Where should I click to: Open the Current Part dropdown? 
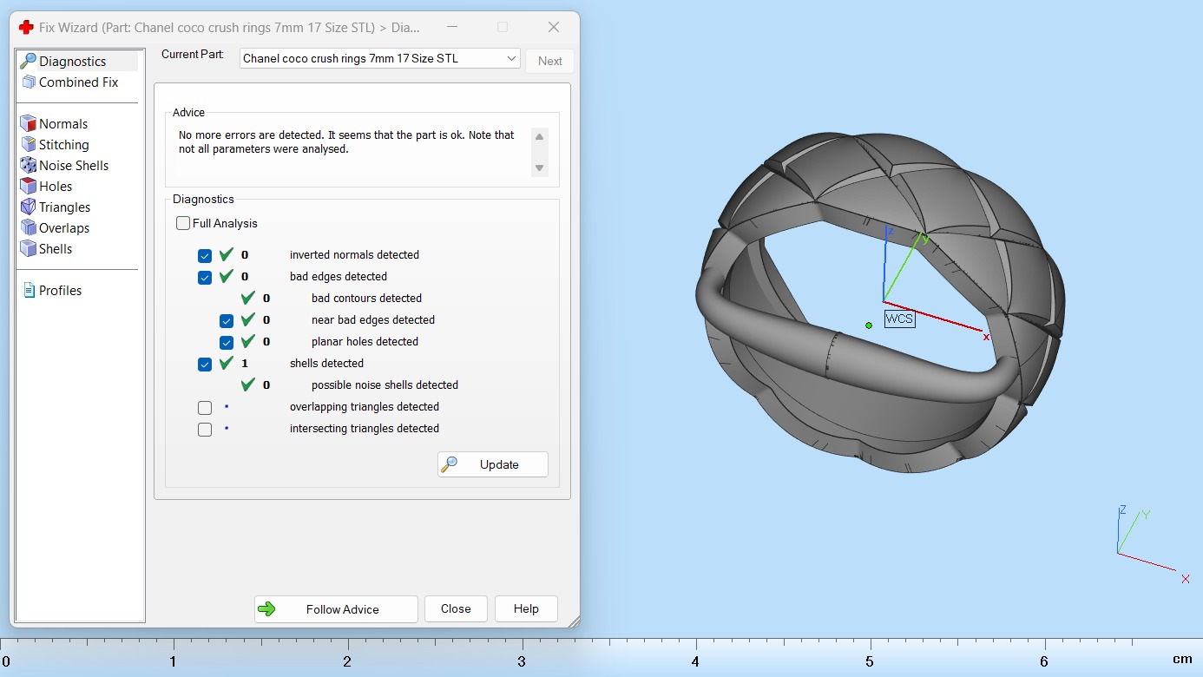(380, 59)
